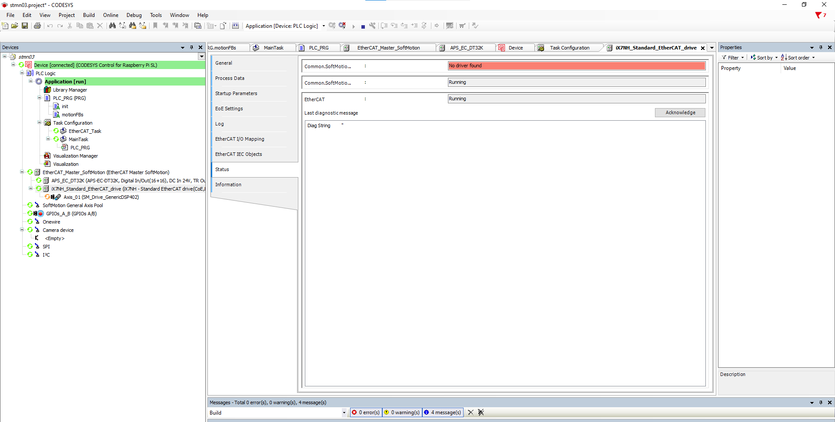Screen dimensions: 835x422
Task: Toggle auto-hide pin on Devices panel
Action: pyautogui.click(x=191, y=47)
